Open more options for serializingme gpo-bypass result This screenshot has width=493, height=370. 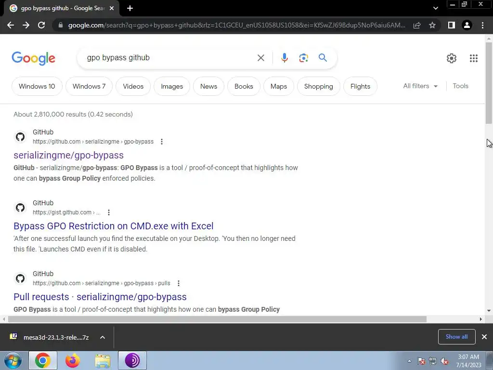pyautogui.click(x=162, y=142)
